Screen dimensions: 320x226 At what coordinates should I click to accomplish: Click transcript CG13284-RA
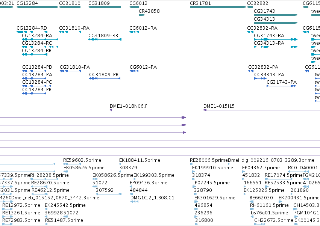(x=40, y=39)
